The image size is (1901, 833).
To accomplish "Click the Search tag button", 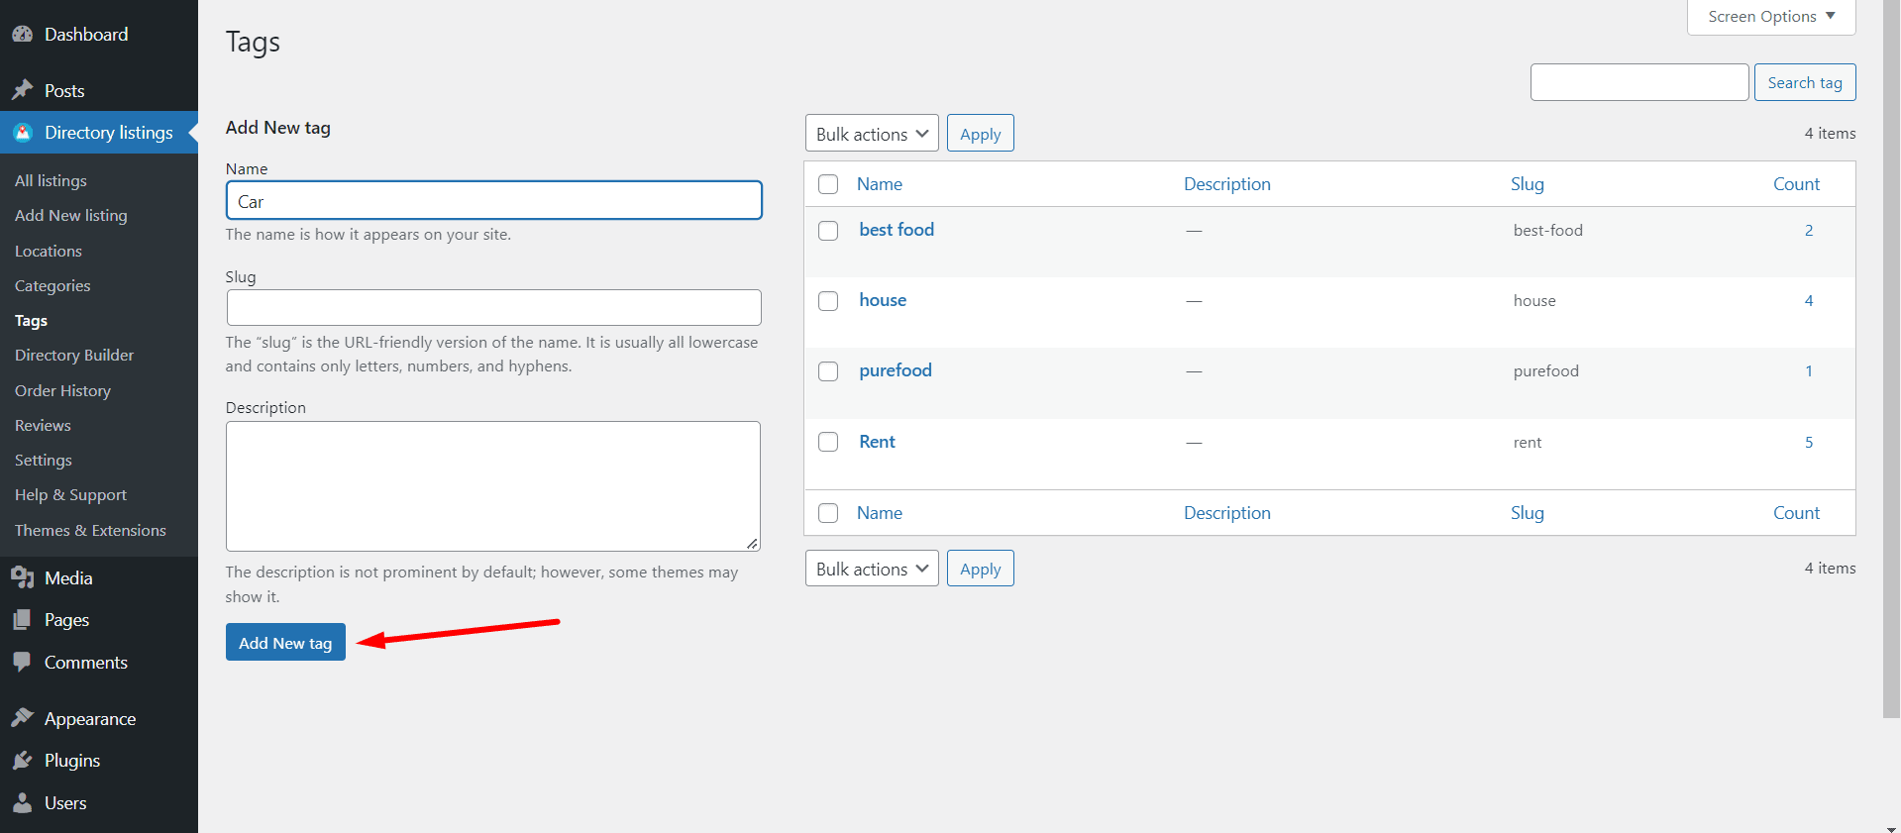I will (x=1805, y=82).
